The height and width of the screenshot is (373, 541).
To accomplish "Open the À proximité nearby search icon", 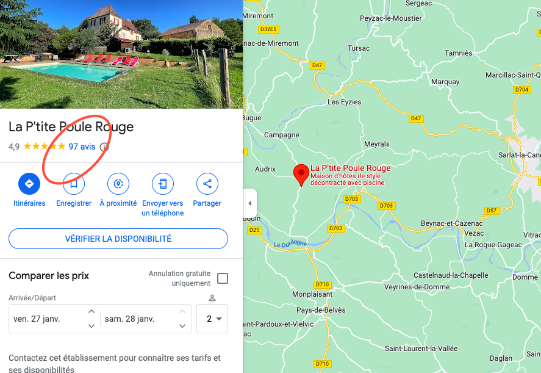I will (x=118, y=184).
